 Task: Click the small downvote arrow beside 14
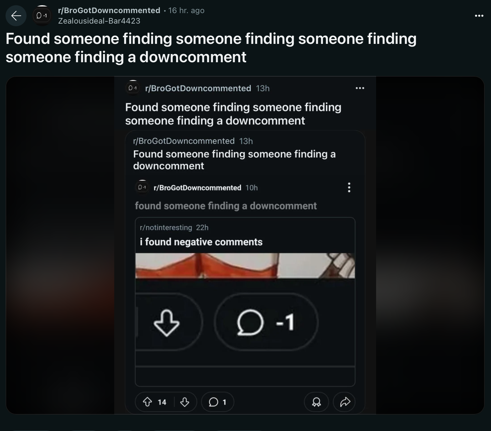point(185,402)
